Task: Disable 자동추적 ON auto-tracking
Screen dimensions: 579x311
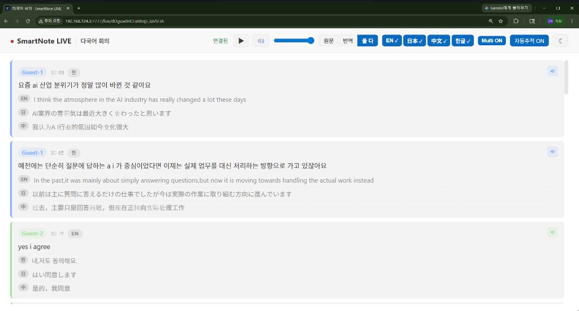Action: pos(529,41)
